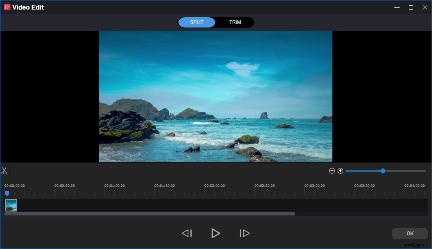Select the scissors split tool
The image size is (432, 249).
[x=5, y=171]
